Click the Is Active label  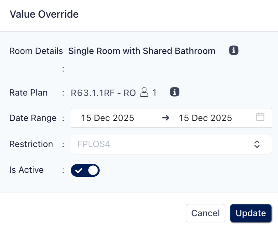(26, 170)
